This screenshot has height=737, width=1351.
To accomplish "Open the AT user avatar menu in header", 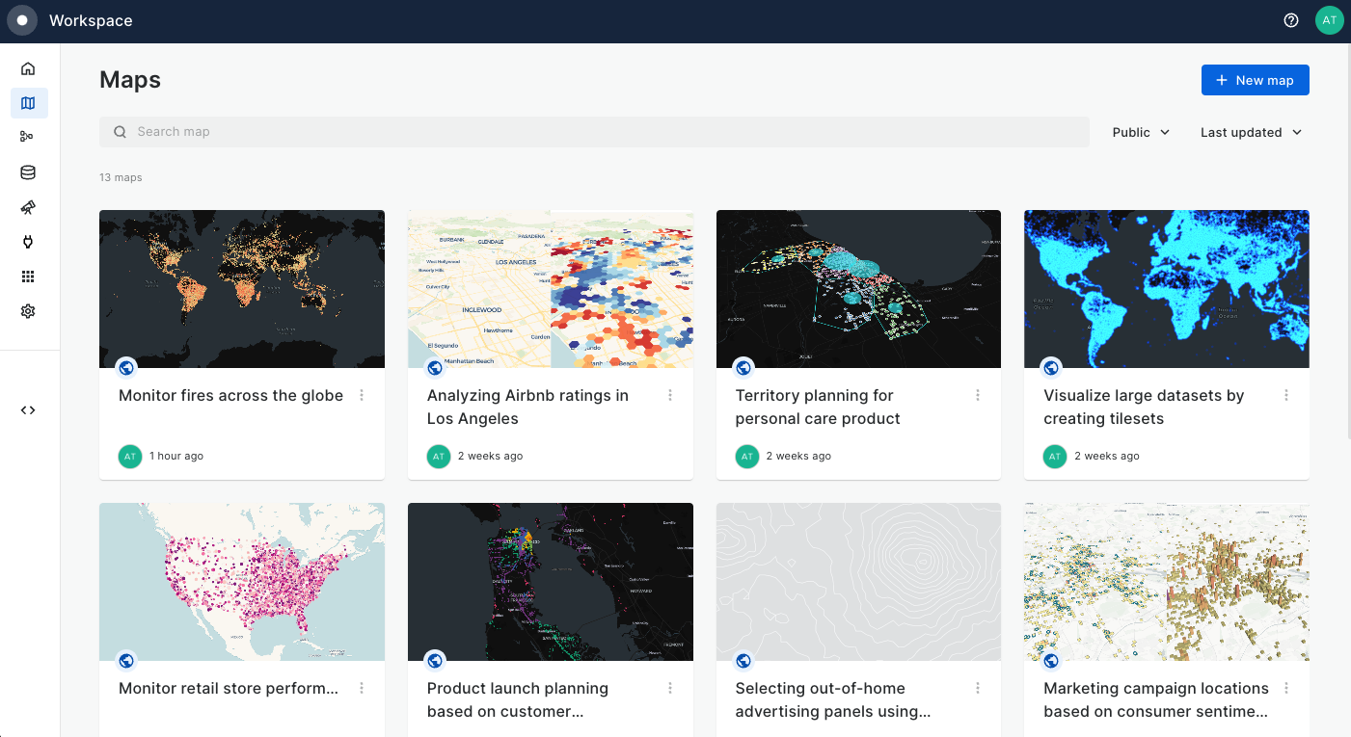I will tap(1329, 20).
